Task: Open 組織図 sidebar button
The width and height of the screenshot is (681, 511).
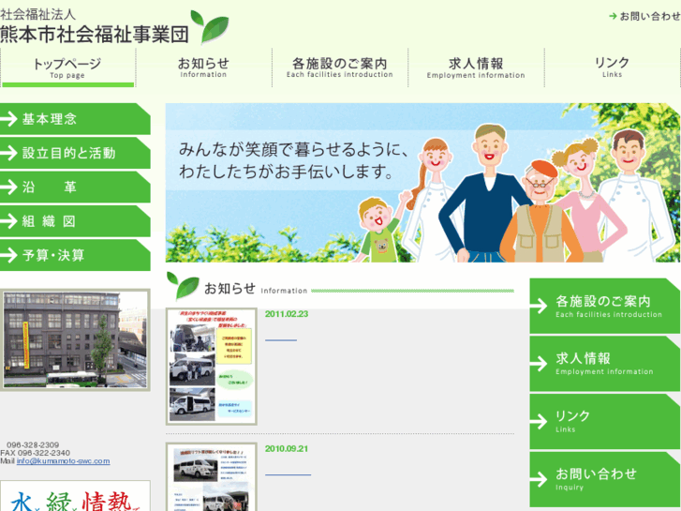Action: (75, 221)
